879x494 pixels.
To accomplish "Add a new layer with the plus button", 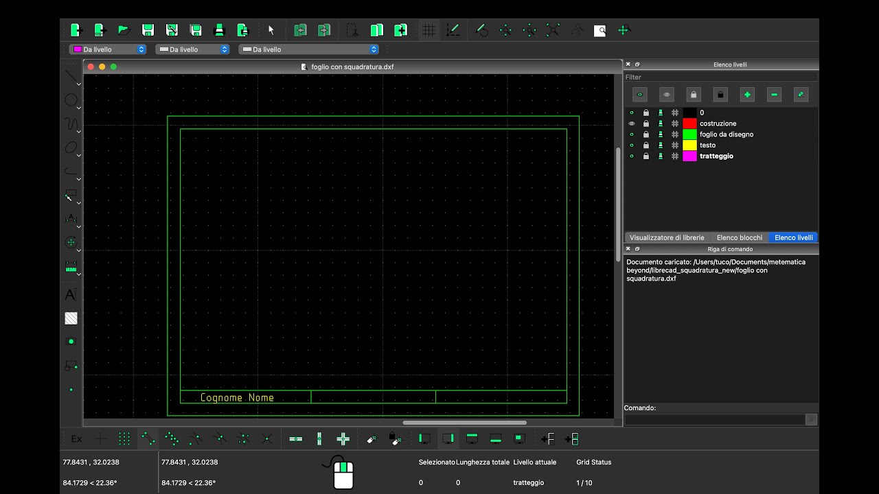I will (747, 95).
